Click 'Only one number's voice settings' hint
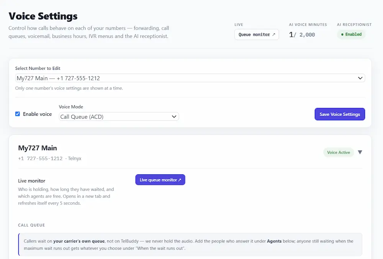This screenshot has width=383, height=259. [69, 88]
